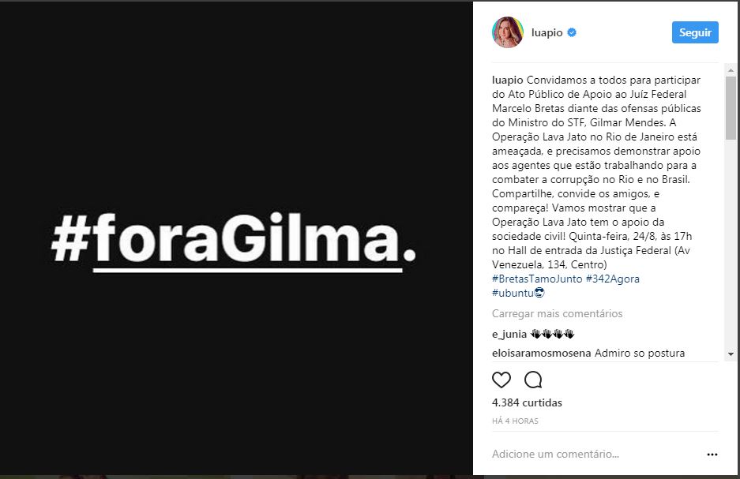Image resolution: width=740 pixels, height=479 pixels.
Task: Open the #ubuntu hashtag
Action: tap(513, 293)
